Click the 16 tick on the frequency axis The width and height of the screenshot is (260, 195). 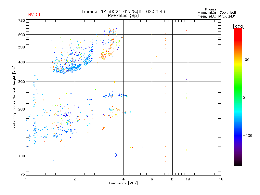(x=221, y=179)
